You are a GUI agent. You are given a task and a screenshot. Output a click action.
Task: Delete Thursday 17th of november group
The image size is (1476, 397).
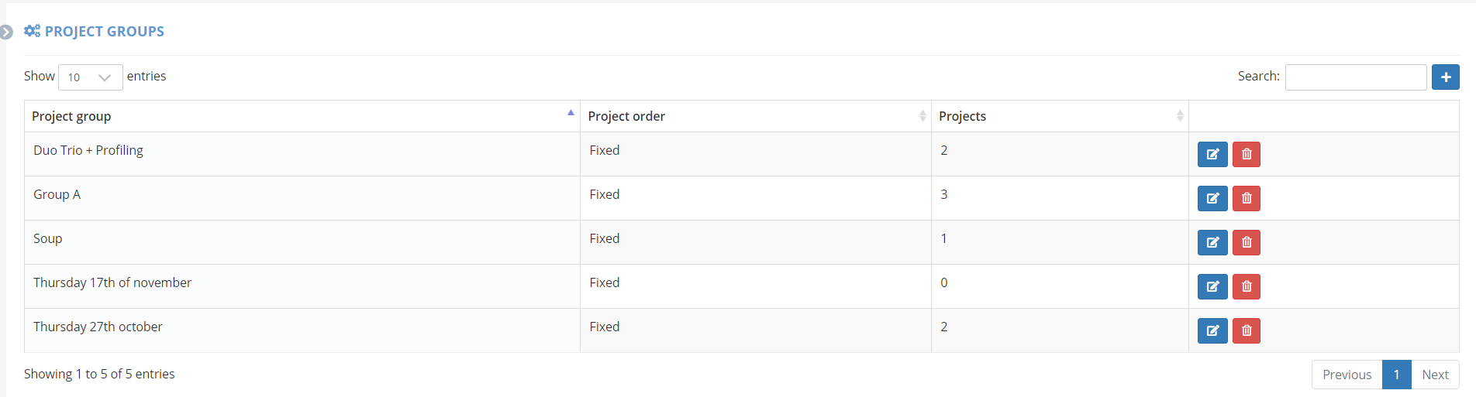[1247, 287]
